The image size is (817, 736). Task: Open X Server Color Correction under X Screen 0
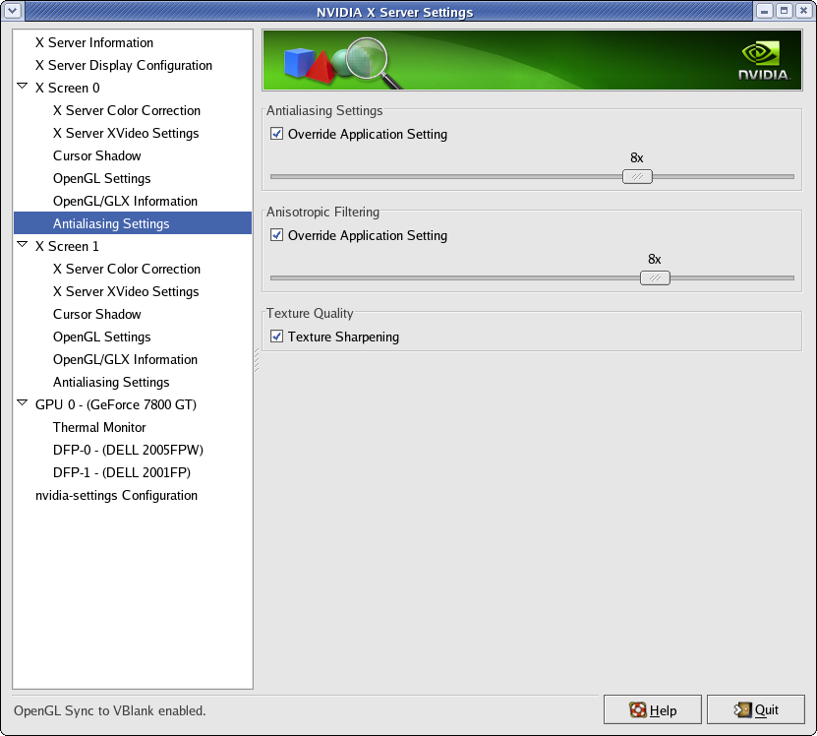(127, 110)
